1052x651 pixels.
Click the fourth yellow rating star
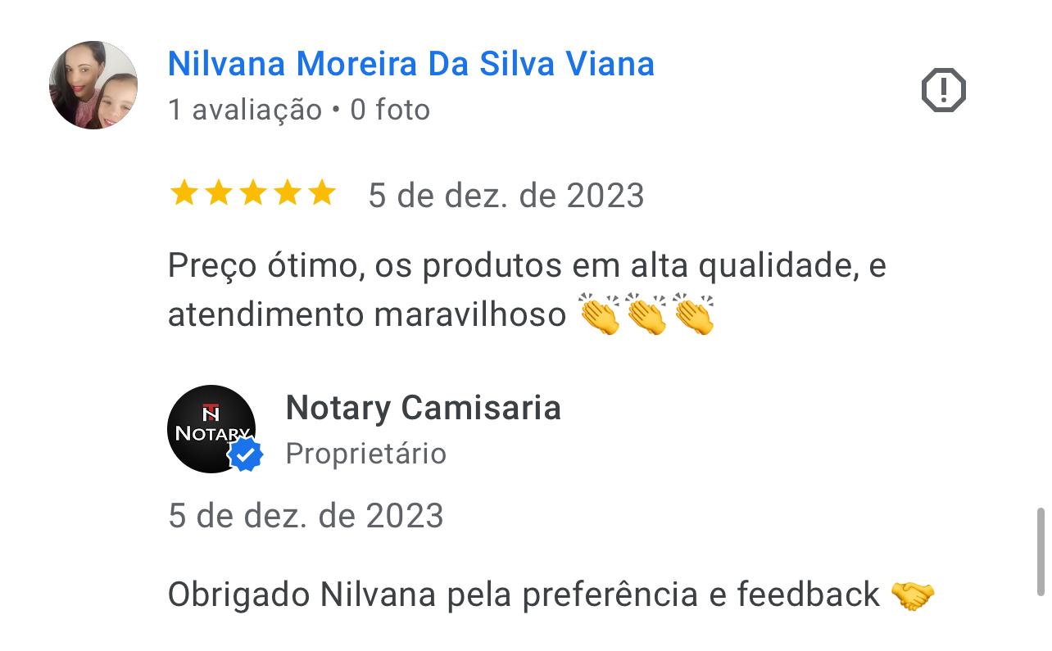coord(288,194)
